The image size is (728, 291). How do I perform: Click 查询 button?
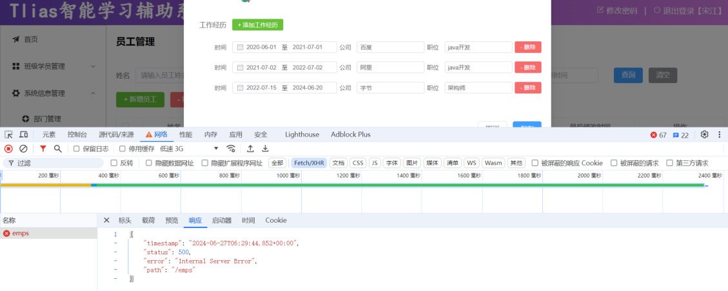tap(628, 75)
